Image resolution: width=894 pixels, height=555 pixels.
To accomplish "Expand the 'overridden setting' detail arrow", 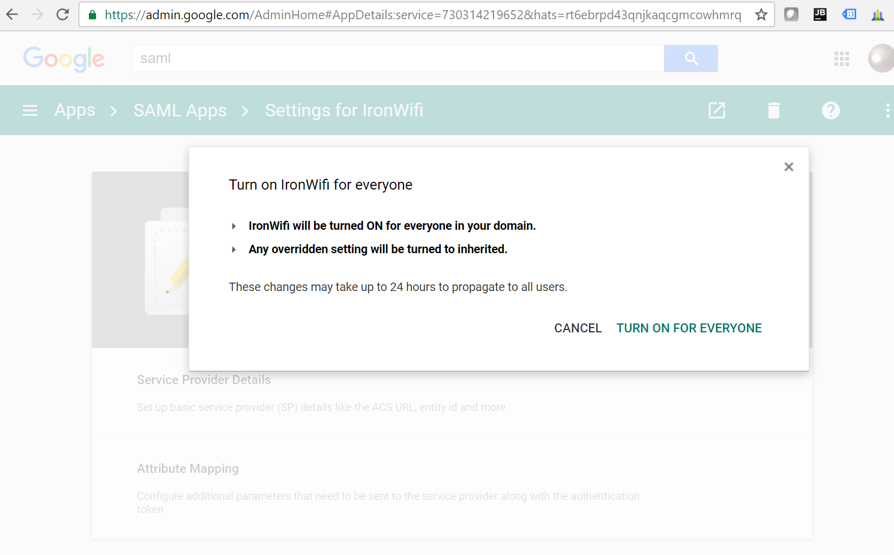I will (234, 249).
